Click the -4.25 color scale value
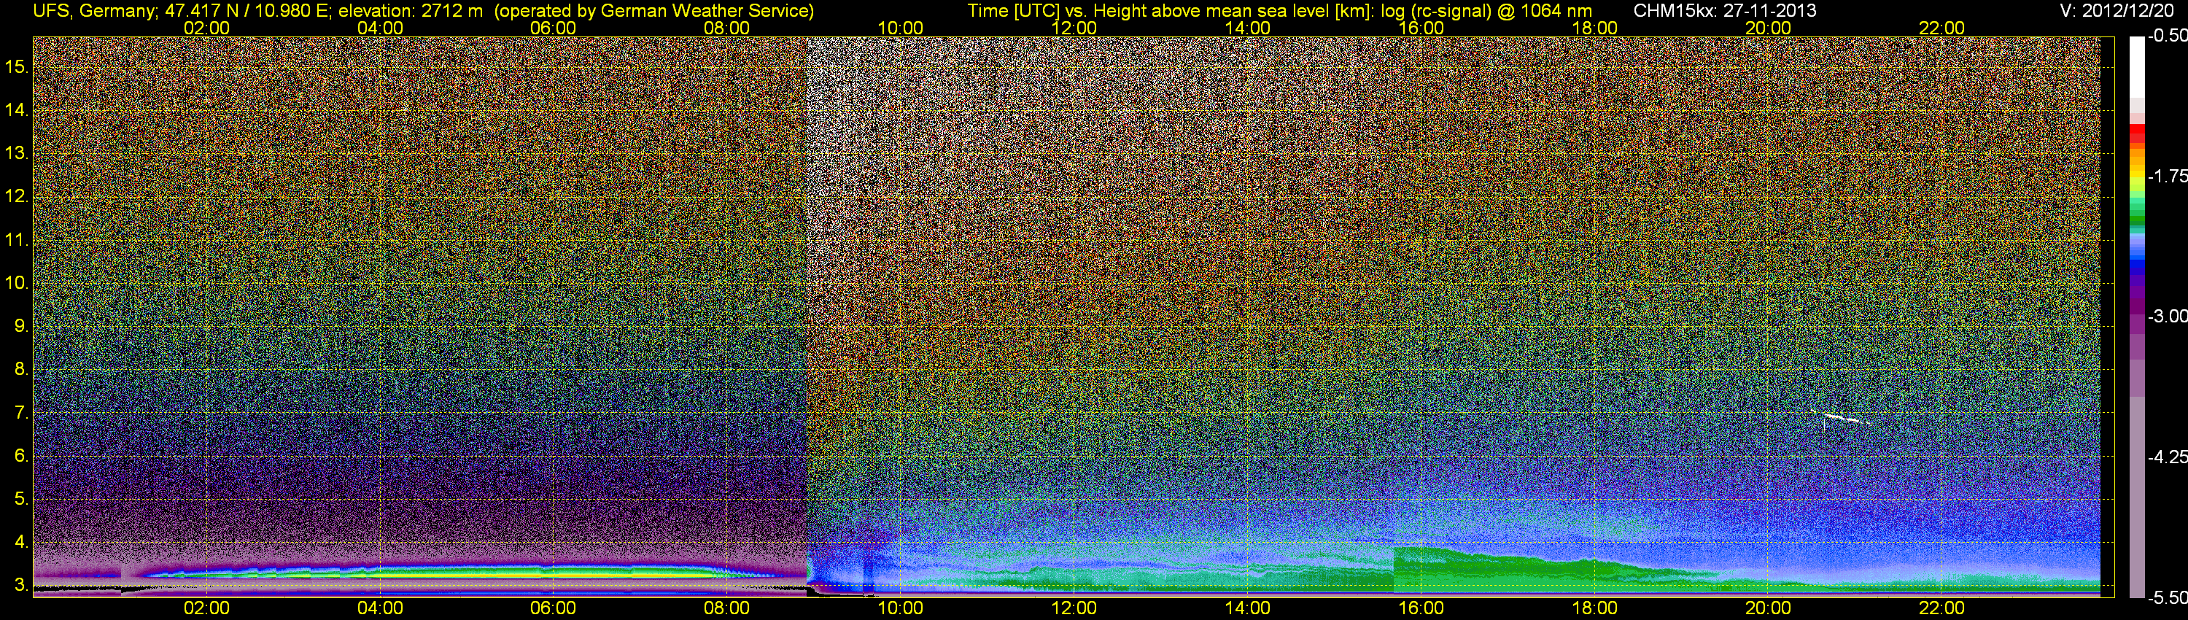Screen dimensions: 2188x620 tap(2167, 457)
